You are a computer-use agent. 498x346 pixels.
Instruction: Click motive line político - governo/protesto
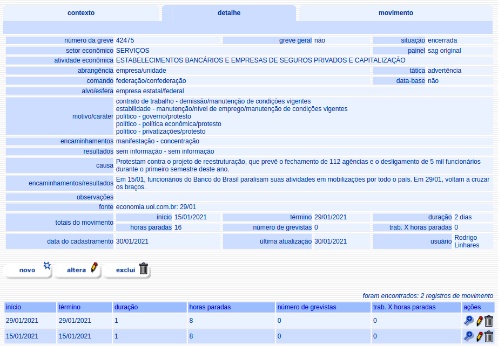coord(153,116)
